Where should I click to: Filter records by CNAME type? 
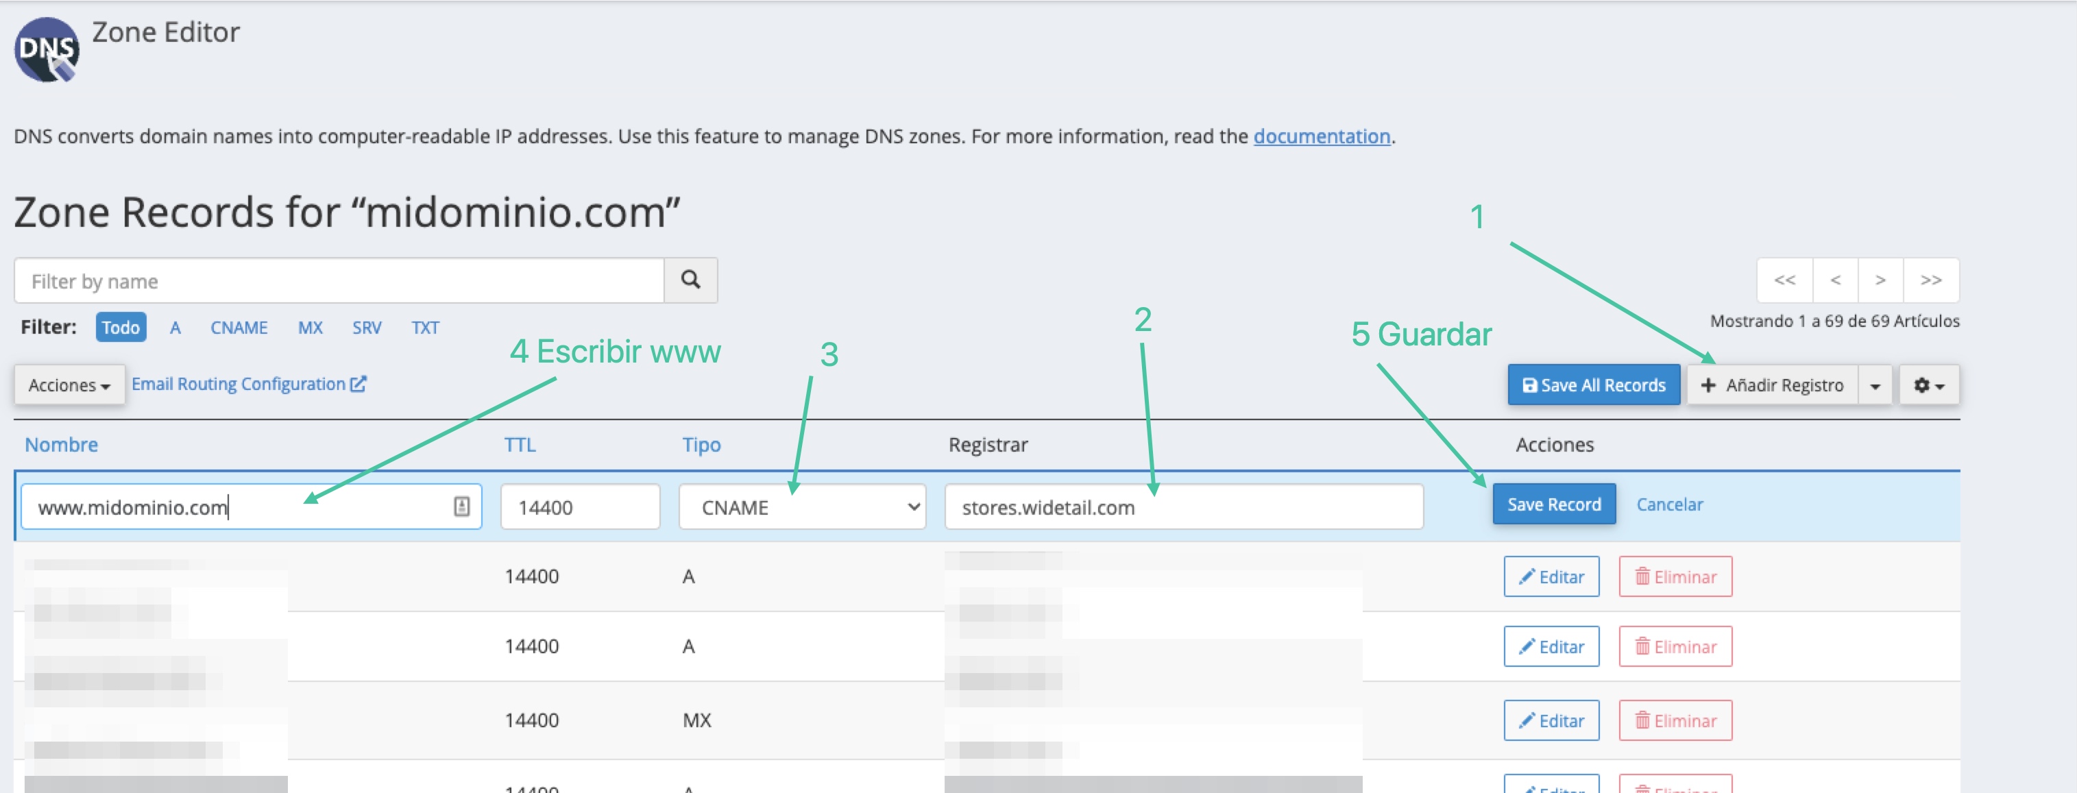239,327
